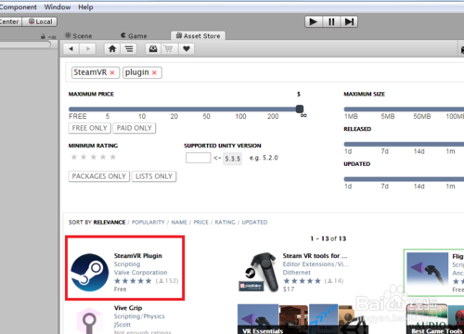464x334 pixels.
Task: Click the 5.3.5 version button
Action: coord(232,159)
